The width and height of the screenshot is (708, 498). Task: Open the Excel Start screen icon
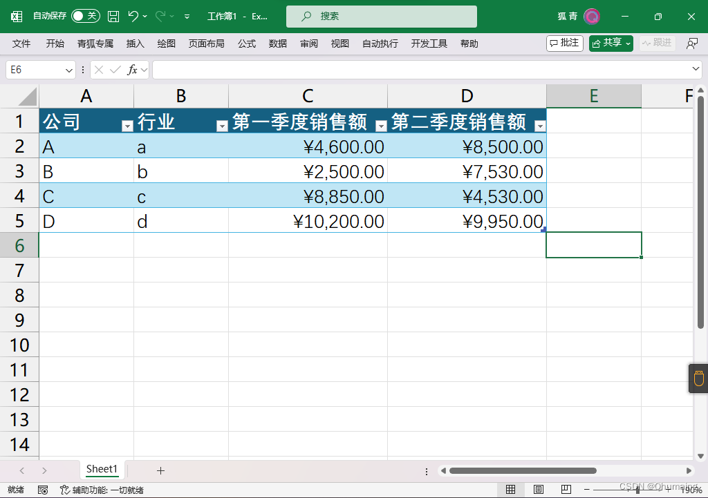(16, 15)
